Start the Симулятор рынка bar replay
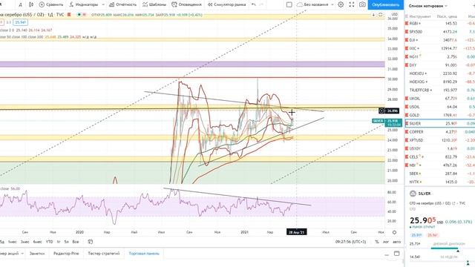This screenshot has width=475, height=267. click(x=226, y=4)
